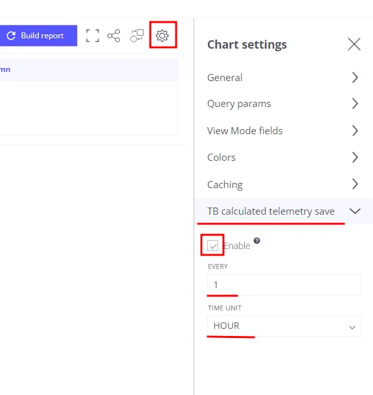Click the Enable label text
373x395 pixels.
click(x=237, y=246)
